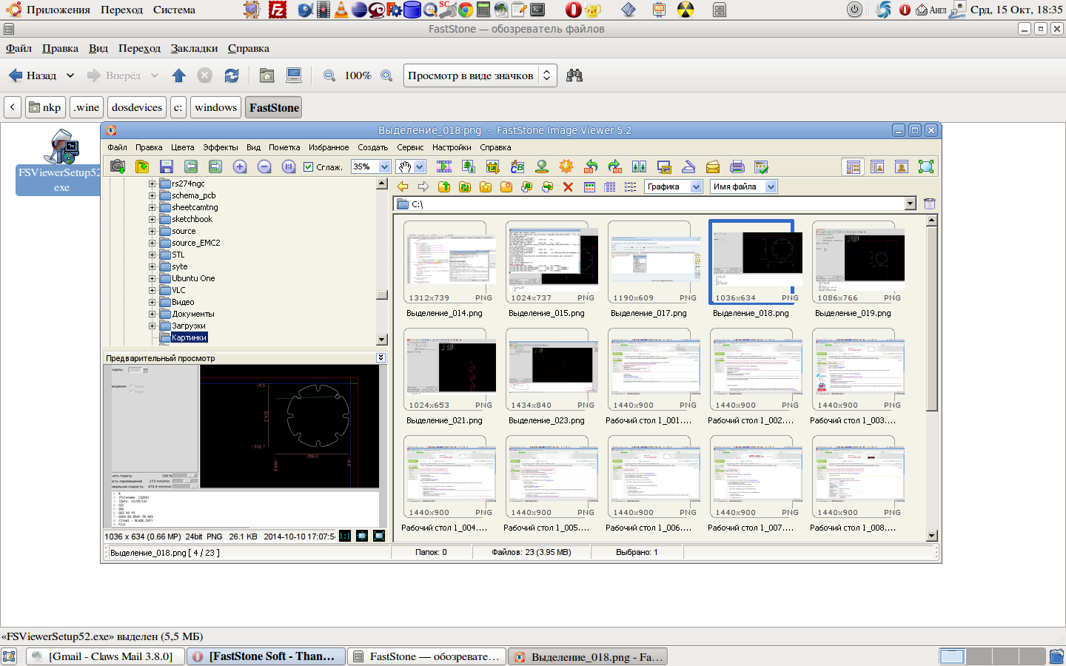Switch to thumbnails view mode icon
The height and width of the screenshot is (666, 1066).
pyautogui.click(x=589, y=187)
